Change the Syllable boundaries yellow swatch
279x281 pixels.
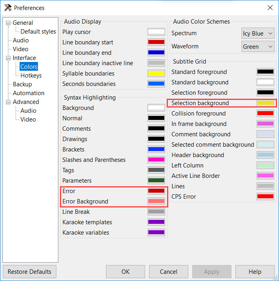click(156, 73)
